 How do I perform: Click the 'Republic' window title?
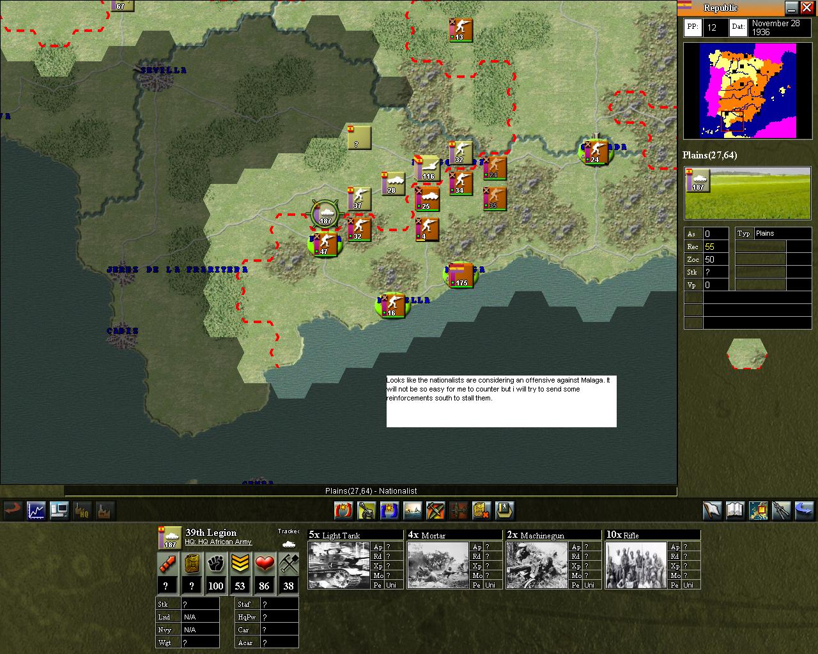[721, 8]
